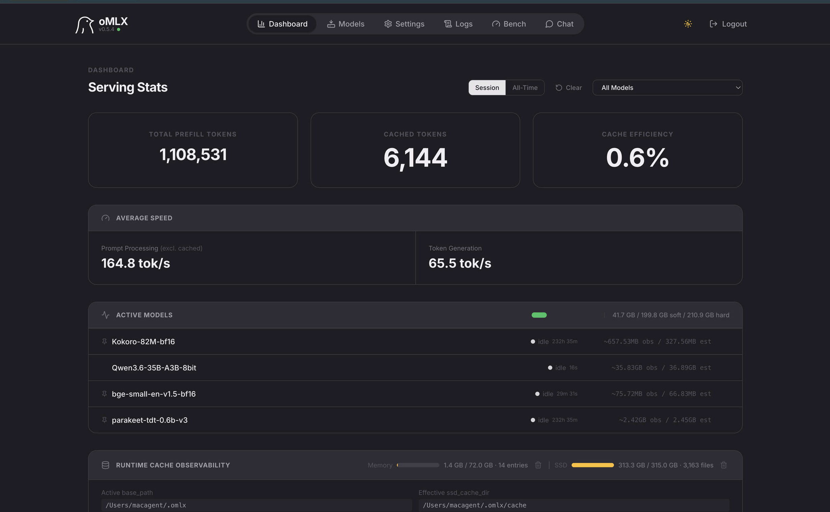Select the Kokoro-82M-bf16 model row
Screen dimensions: 830x512
tap(415, 341)
